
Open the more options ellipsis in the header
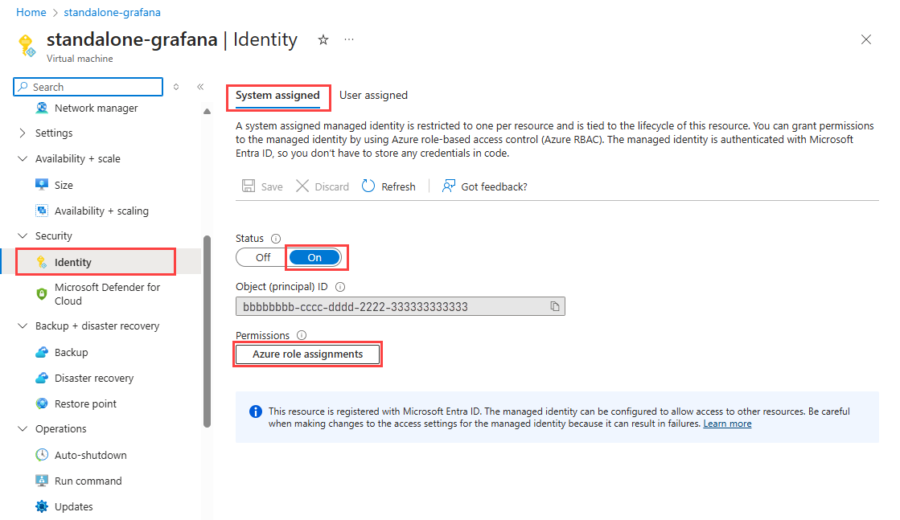[349, 39]
